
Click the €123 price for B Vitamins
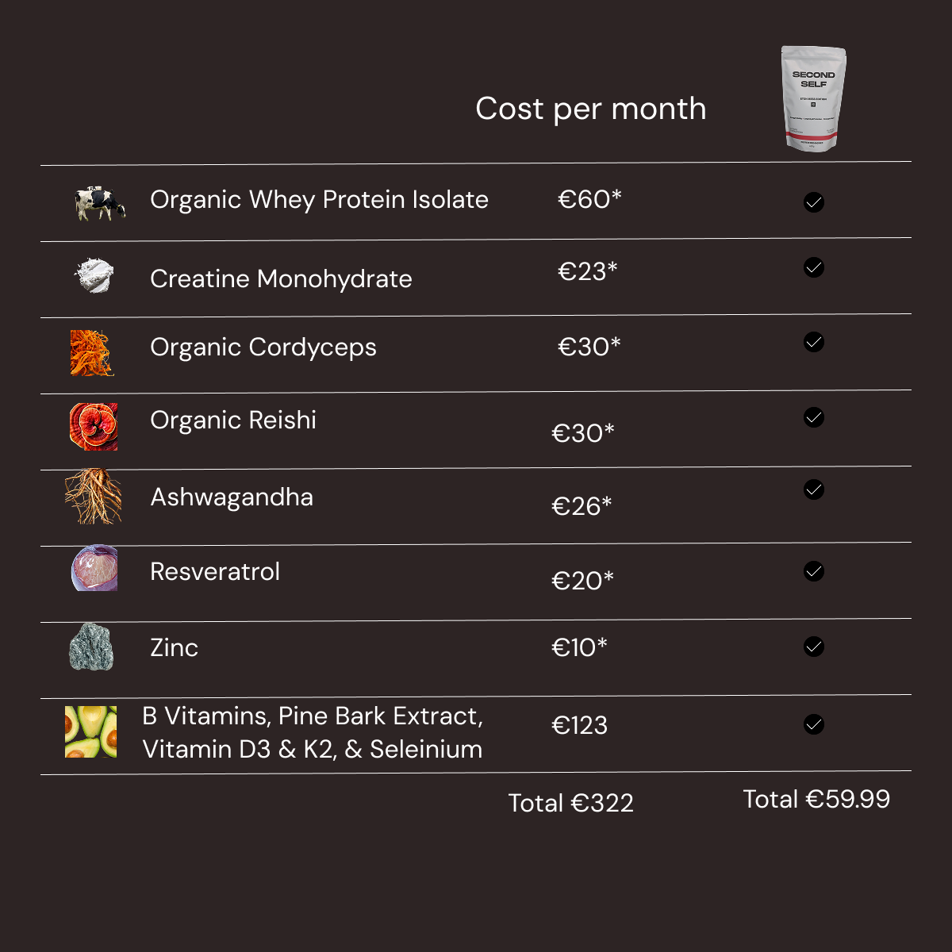point(579,725)
